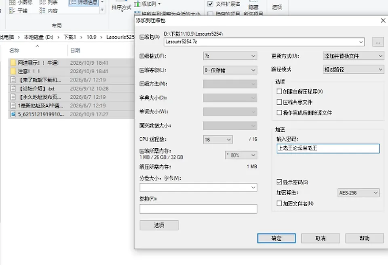Select the 【来了就能下载和... text file icon

click(13, 80)
